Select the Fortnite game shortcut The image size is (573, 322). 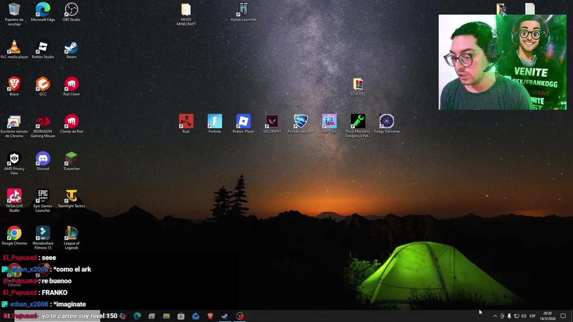coord(215,124)
